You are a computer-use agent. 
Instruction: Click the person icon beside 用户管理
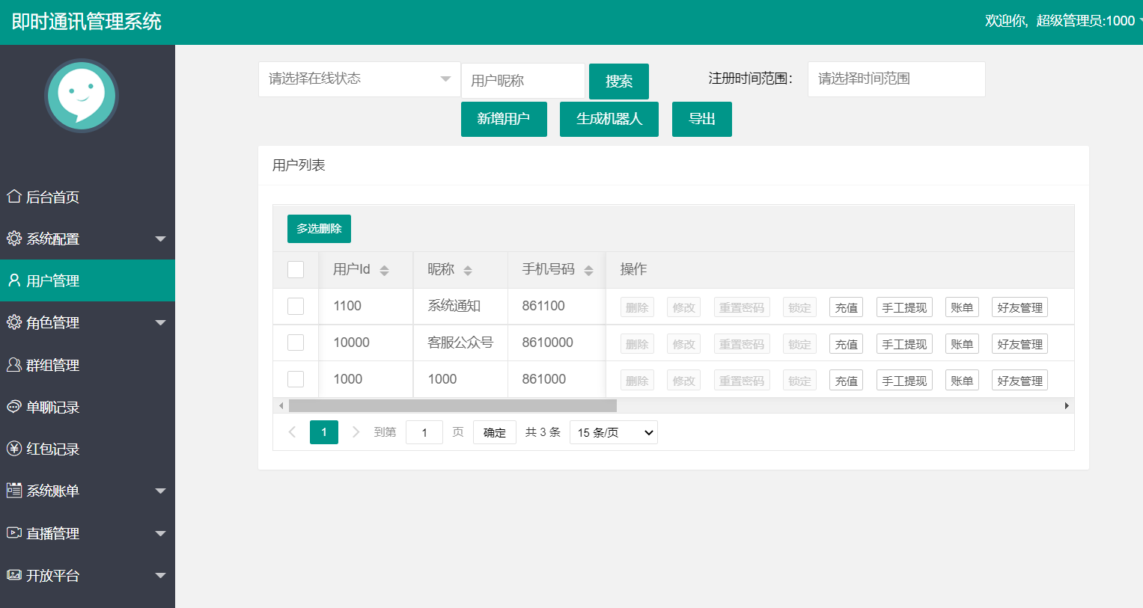13,280
